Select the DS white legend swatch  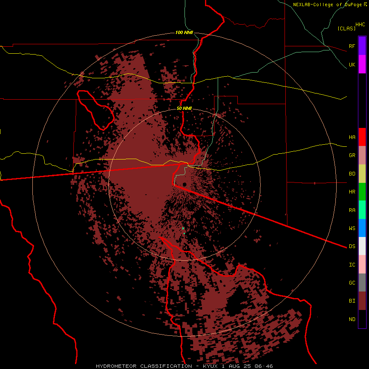coord(362,246)
